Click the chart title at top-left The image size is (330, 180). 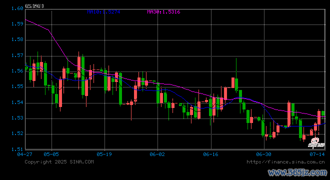pyautogui.click(x=34, y=6)
